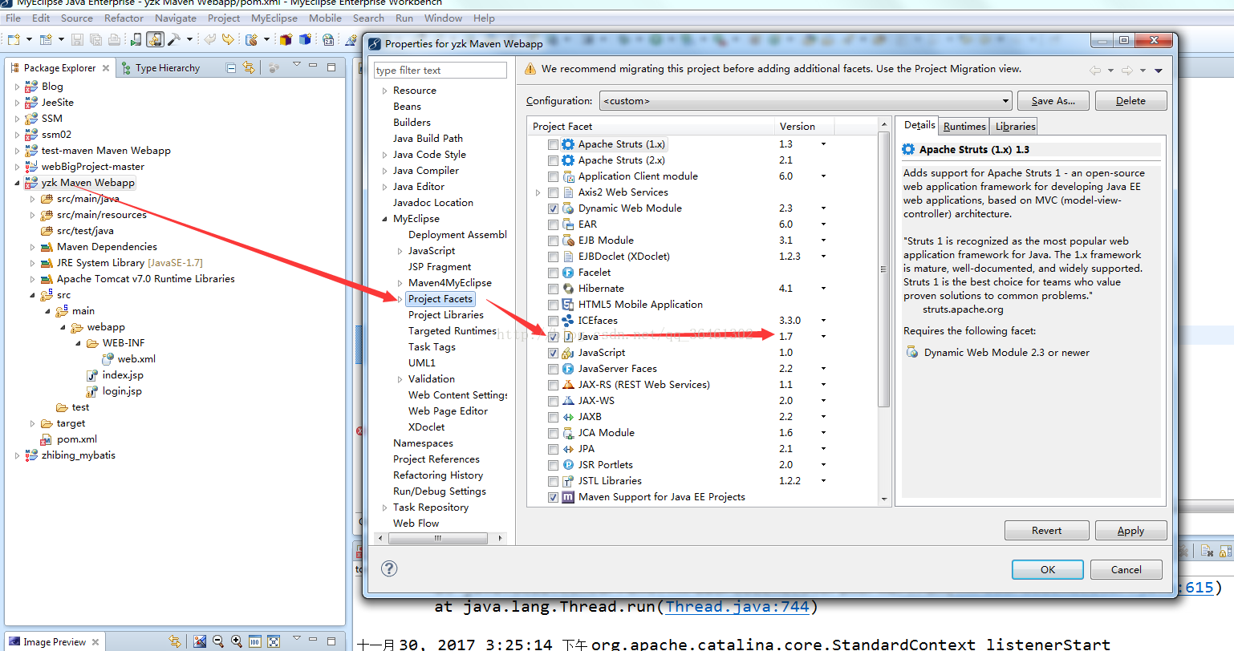Click the Apply button
The height and width of the screenshot is (651, 1234).
tap(1130, 531)
